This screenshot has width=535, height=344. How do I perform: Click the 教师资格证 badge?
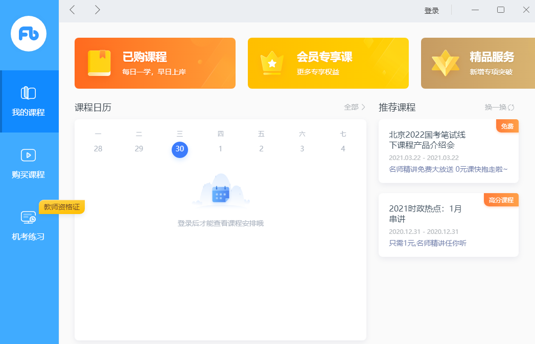(x=62, y=207)
